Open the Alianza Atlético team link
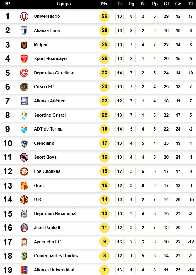 pos(49,101)
